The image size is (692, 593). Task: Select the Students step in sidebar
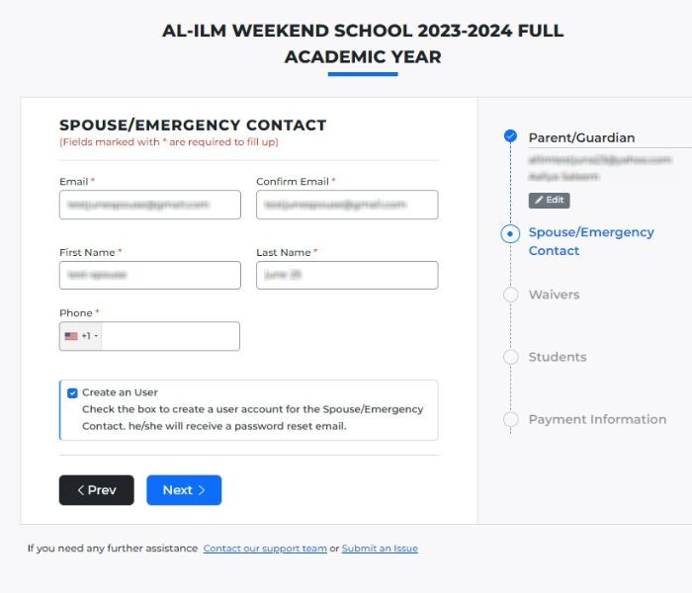(x=557, y=357)
